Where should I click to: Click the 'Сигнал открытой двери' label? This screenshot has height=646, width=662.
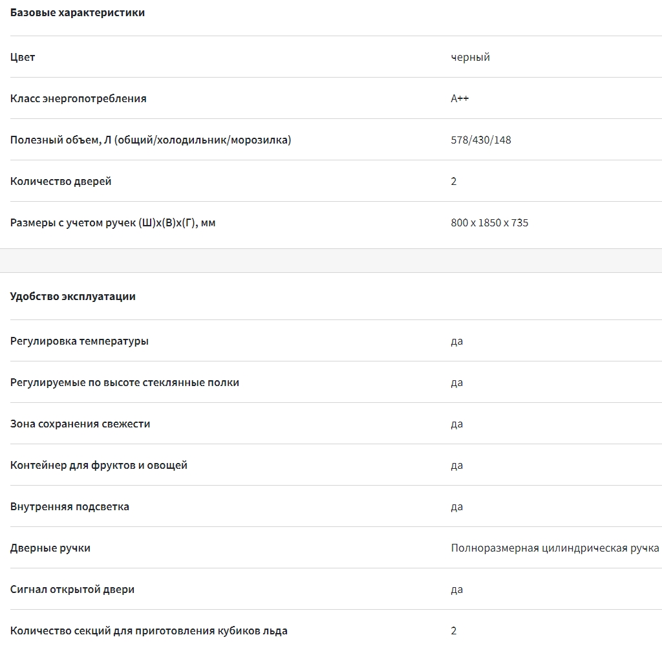pos(72,589)
